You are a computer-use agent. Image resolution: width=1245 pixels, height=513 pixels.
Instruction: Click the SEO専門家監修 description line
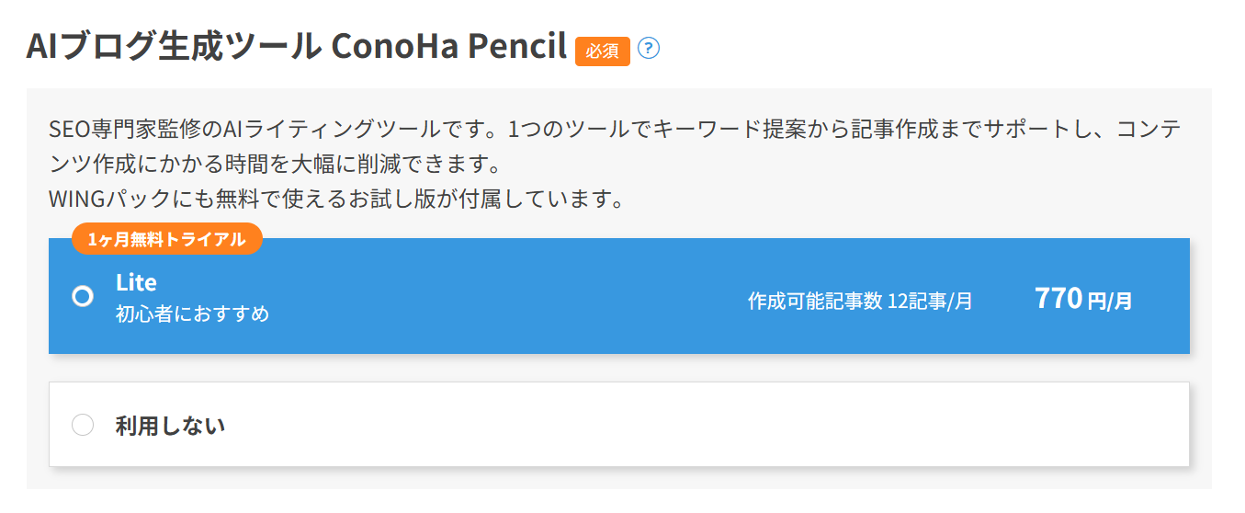point(614,131)
